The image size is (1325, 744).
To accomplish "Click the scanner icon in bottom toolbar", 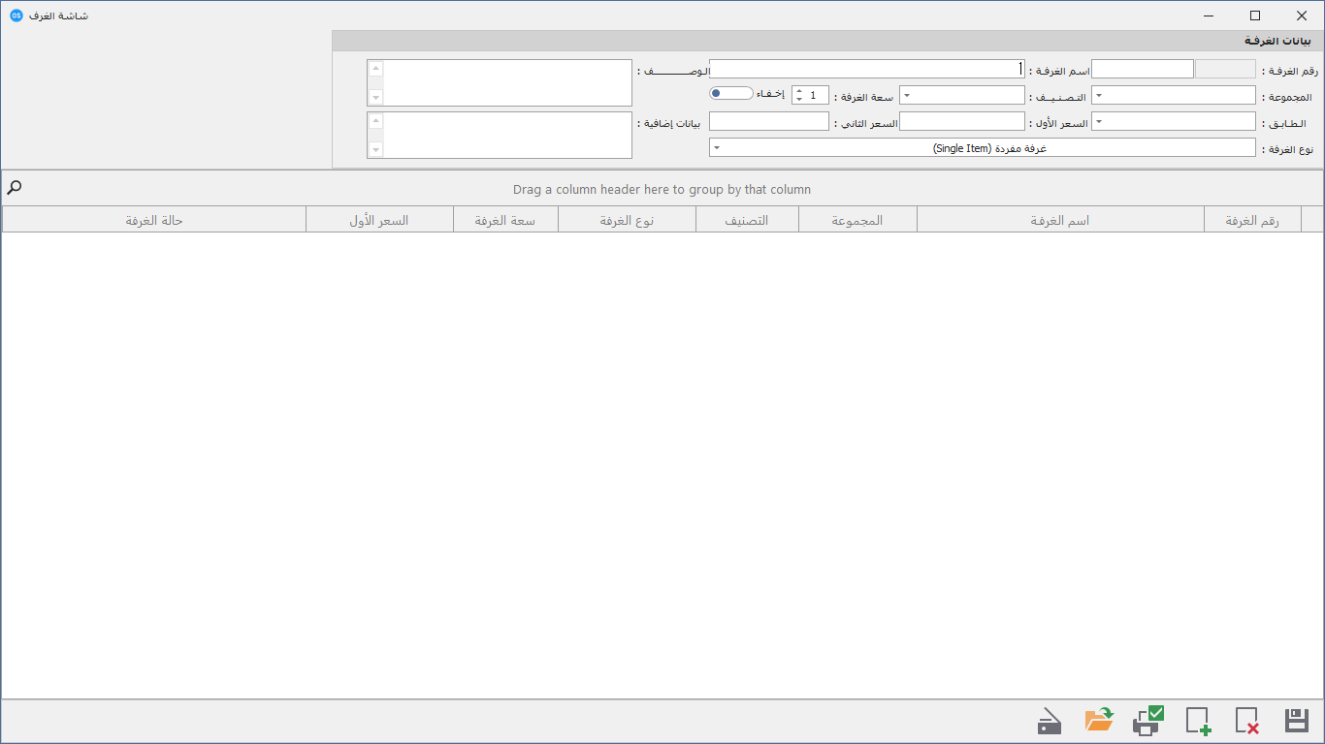I will pos(1050,722).
